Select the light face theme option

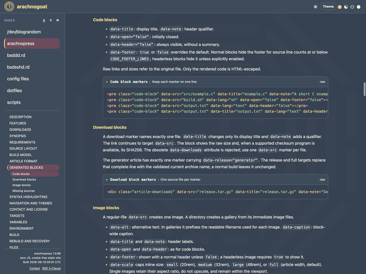point(359,7)
